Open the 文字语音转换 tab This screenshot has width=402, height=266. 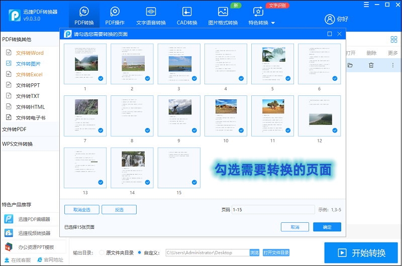pyautogui.click(x=151, y=16)
